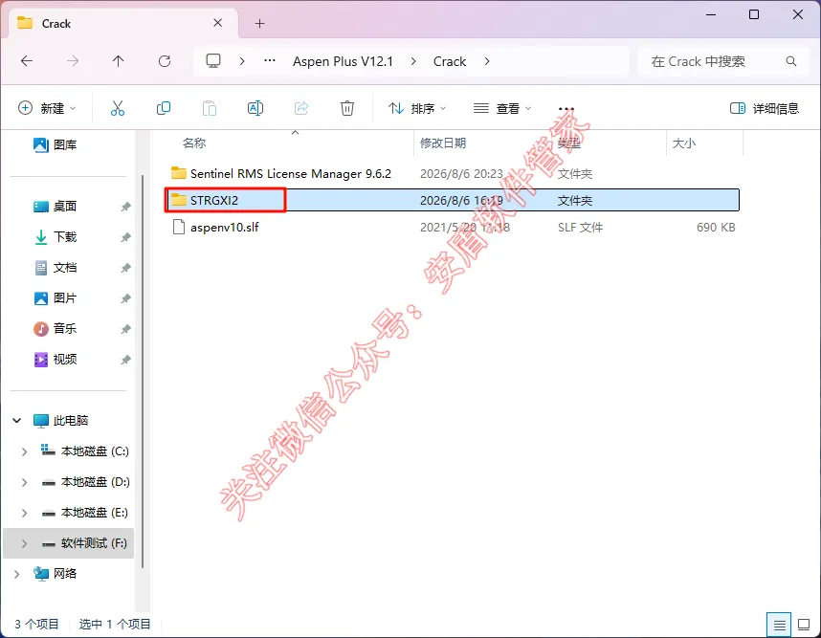Screen dimensions: 821x638
Task: Click the Crack breadcrumb segment
Action: pyautogui.click(x=449, y=61)
